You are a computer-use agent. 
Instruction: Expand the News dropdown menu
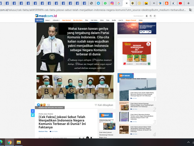coord(47,20)
